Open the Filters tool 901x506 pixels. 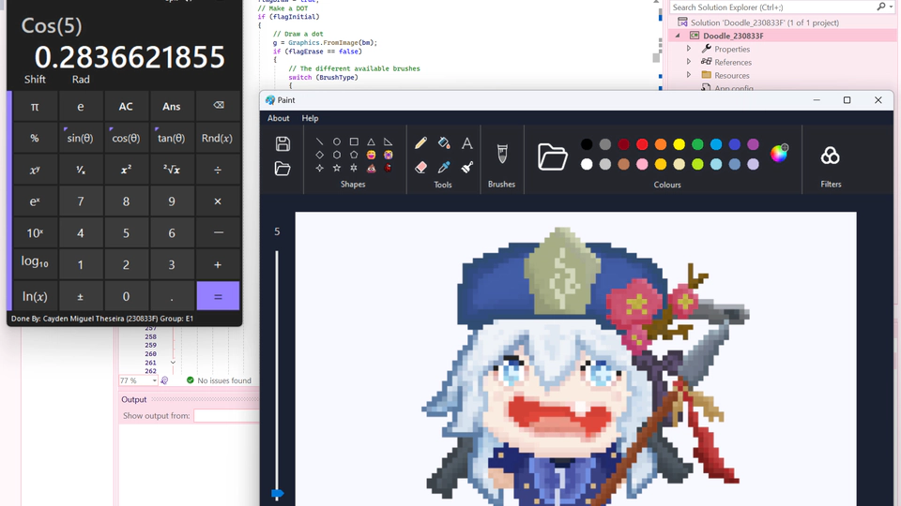point(831,156)
